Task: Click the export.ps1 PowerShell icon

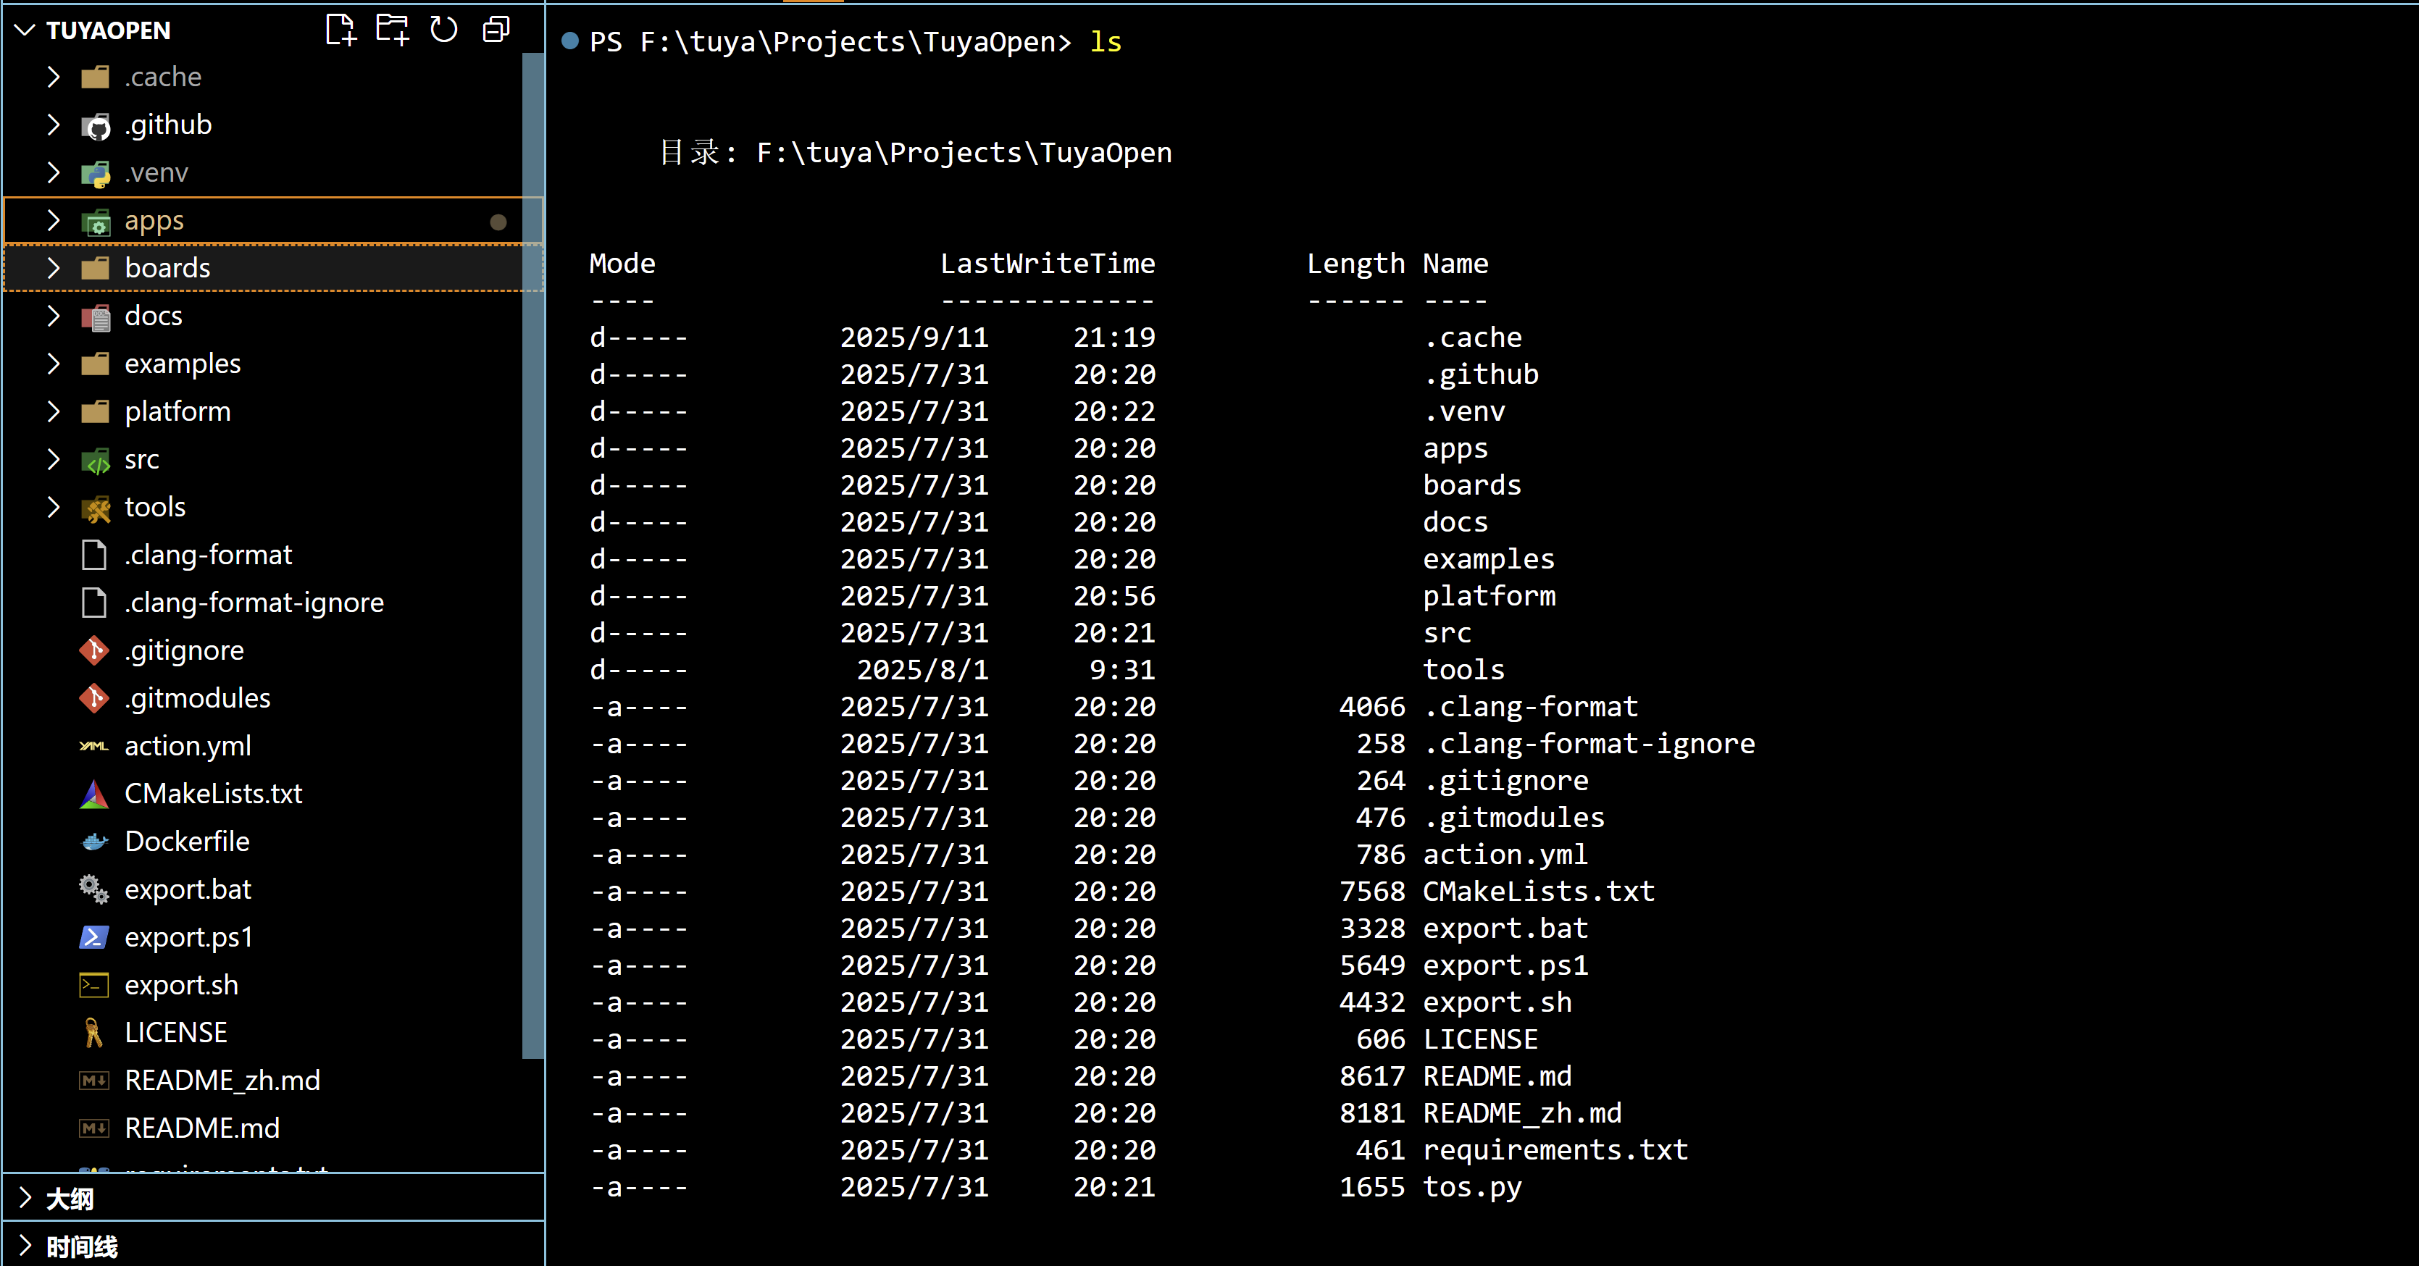Action: tap(94, 937)
